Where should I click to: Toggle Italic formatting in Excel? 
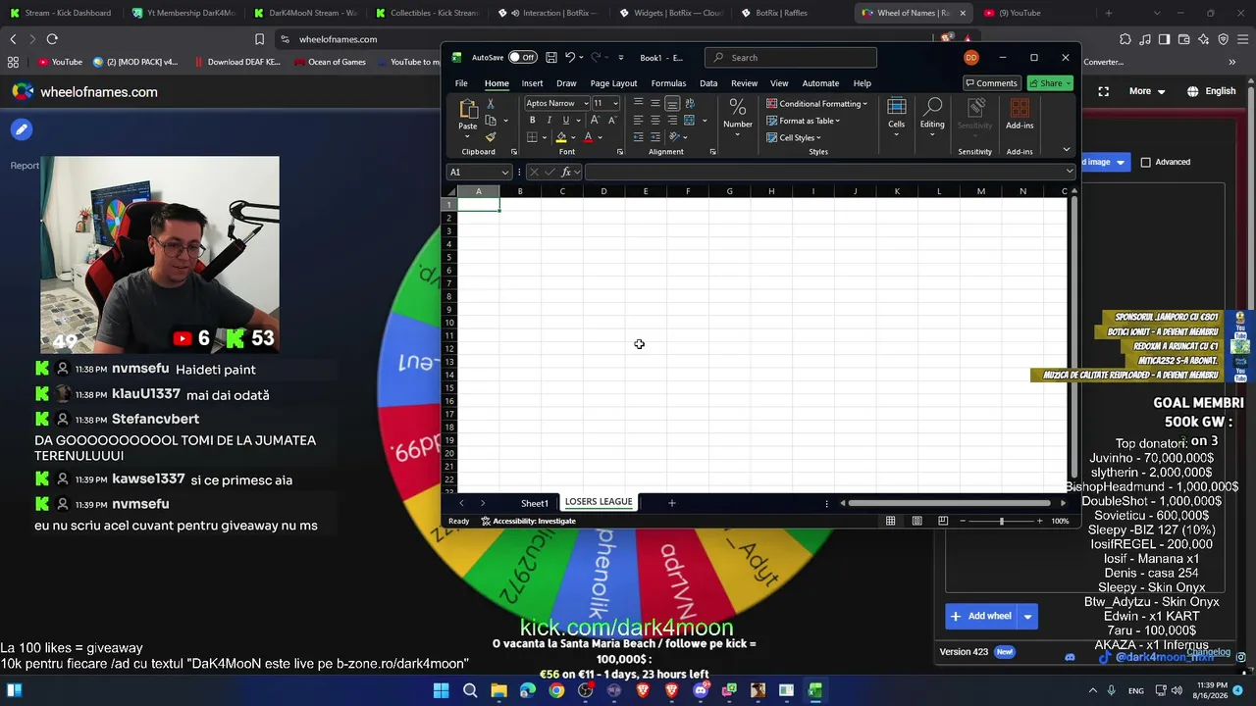pyautogui.click(x=549, y=121)
